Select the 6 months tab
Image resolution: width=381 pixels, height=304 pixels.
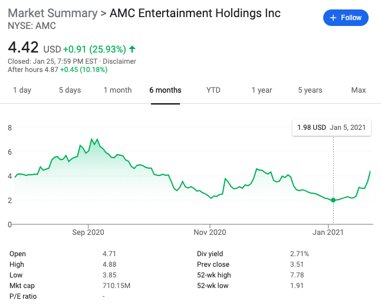point(165,90)
